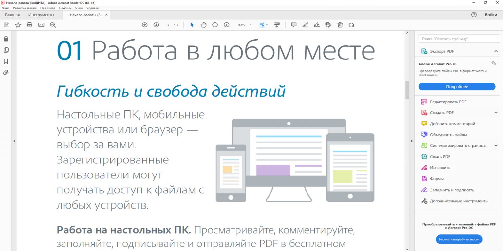
Task: Open the Add Comment tool
Action: point(293,25)
